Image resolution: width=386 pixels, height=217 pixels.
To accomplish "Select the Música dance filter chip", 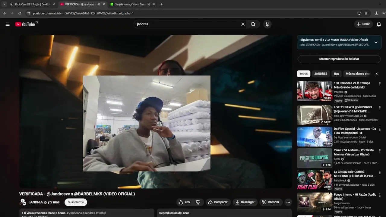I will pos(358,74).
